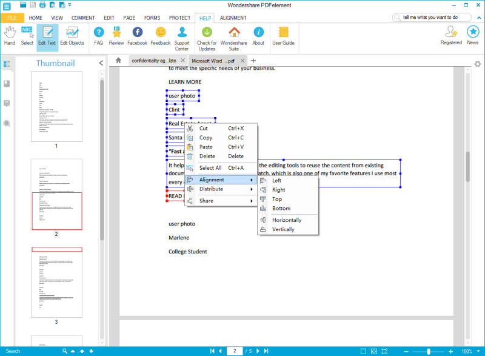Open the FILE menu
Viewport: 485px width, 356px height.
pos(12,18)
